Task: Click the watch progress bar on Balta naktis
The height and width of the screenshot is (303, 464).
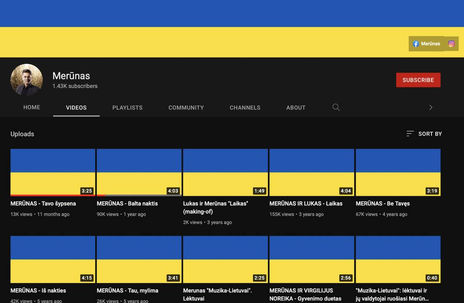Action: (139, 195)
